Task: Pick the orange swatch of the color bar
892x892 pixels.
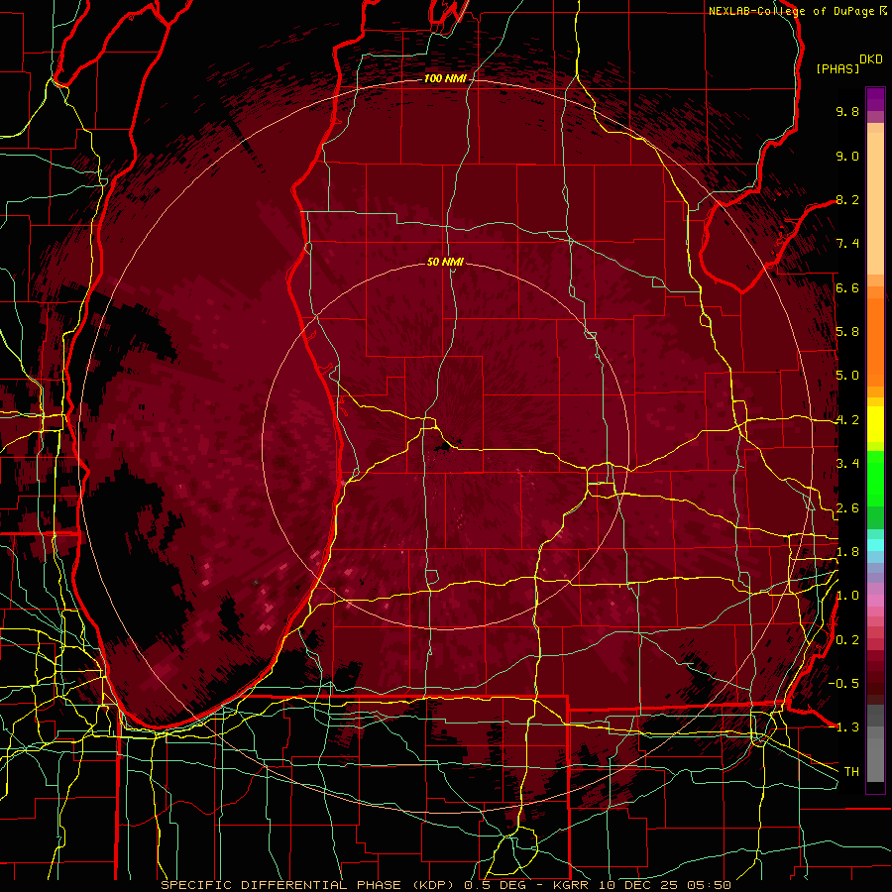Action: coord(875,341)
